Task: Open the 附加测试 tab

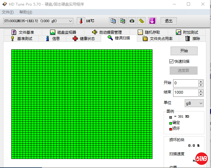Action: (187, 32)
